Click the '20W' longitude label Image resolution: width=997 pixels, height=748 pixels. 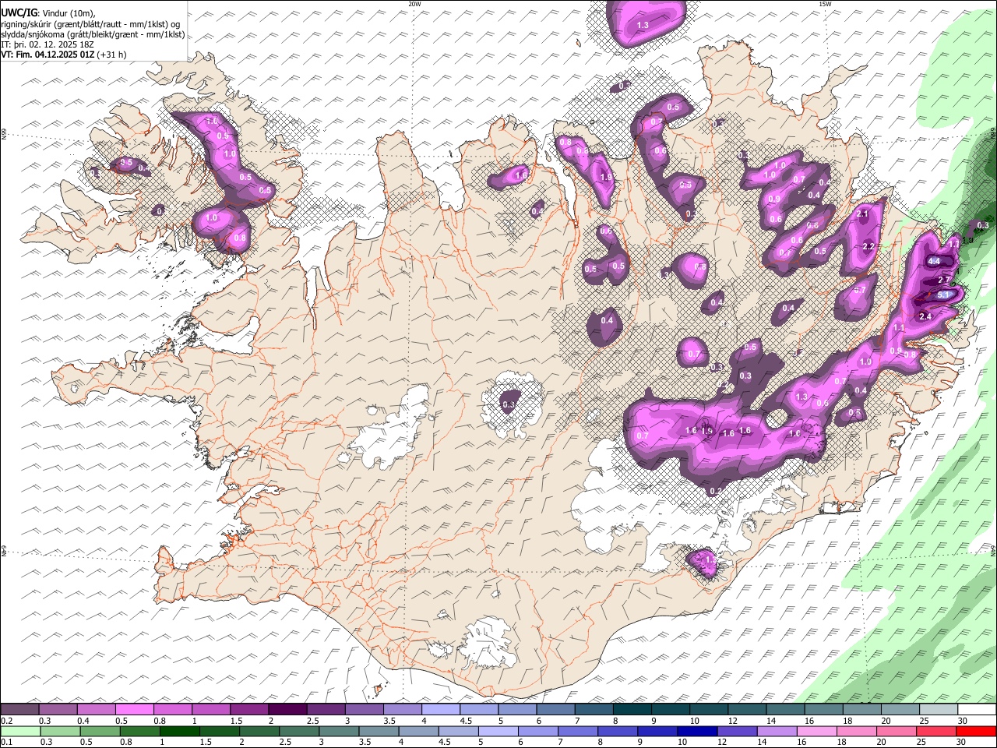pos(414,4)
